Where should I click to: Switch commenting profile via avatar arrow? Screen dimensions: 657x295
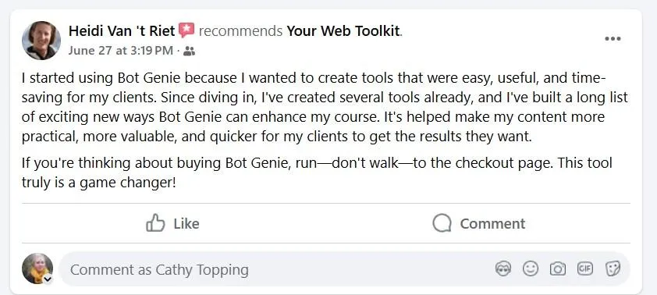pyautogui.click(x=48, y=279)
